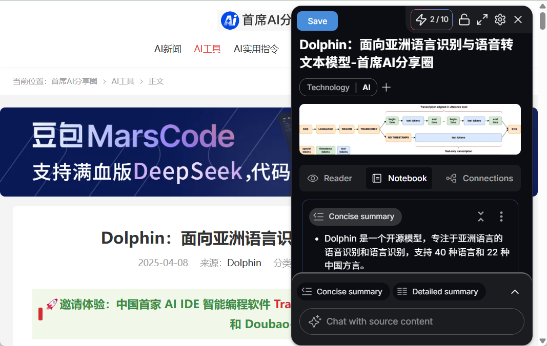547x346 pixels.
Task: Click the sparkle icon in chat field
Action: pyautogui.click(x=315, y=321)
